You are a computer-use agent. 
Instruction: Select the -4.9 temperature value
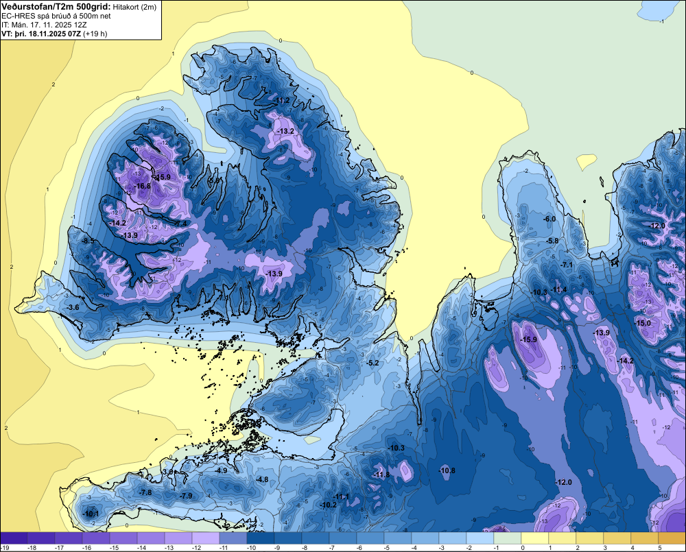click(x=222, y=470)
